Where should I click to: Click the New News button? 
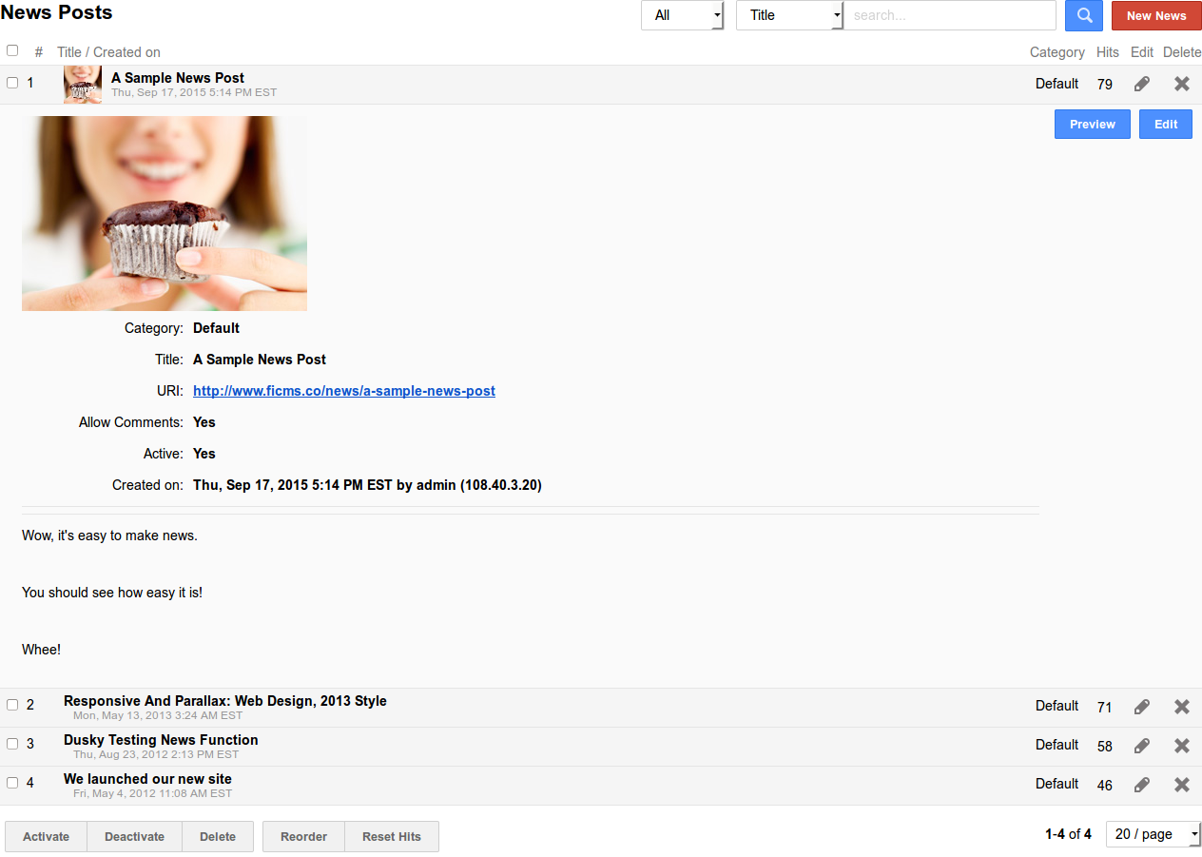click(x=1156, y=15)
